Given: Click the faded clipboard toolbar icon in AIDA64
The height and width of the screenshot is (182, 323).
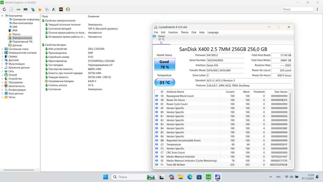Looking at the screenshot, I should tap(47, 9).
